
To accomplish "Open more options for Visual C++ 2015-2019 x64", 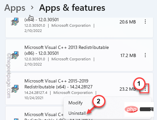I will point(145,89).
